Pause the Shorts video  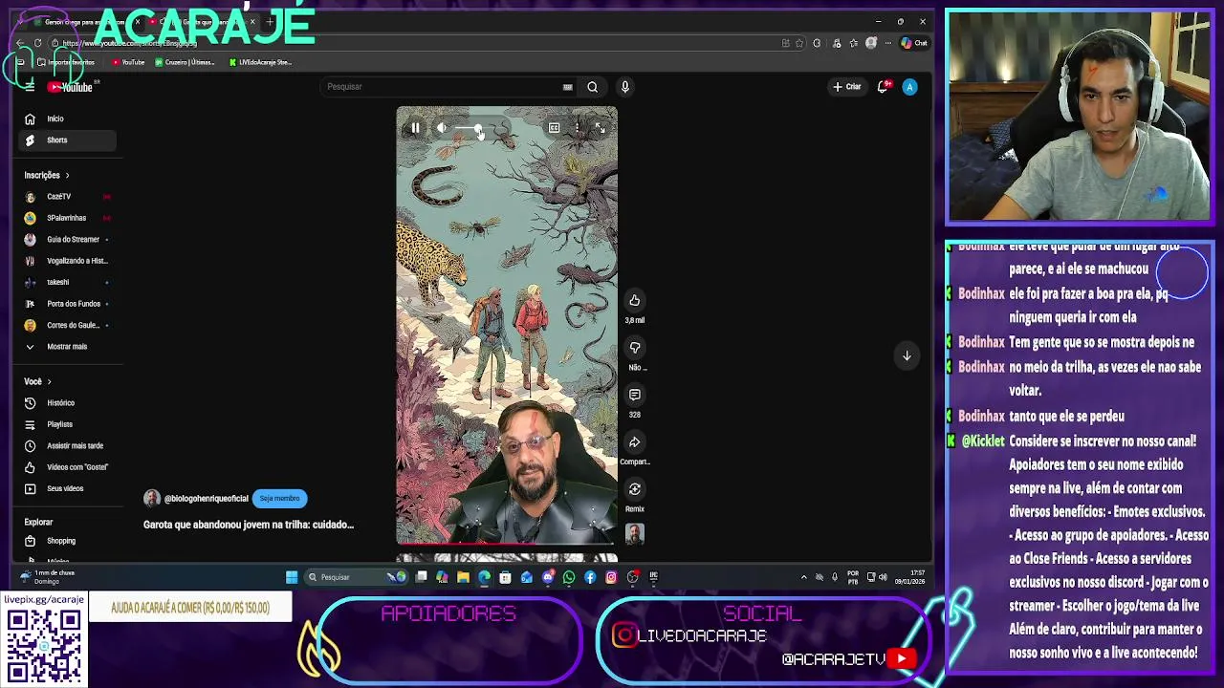(415, 128)
